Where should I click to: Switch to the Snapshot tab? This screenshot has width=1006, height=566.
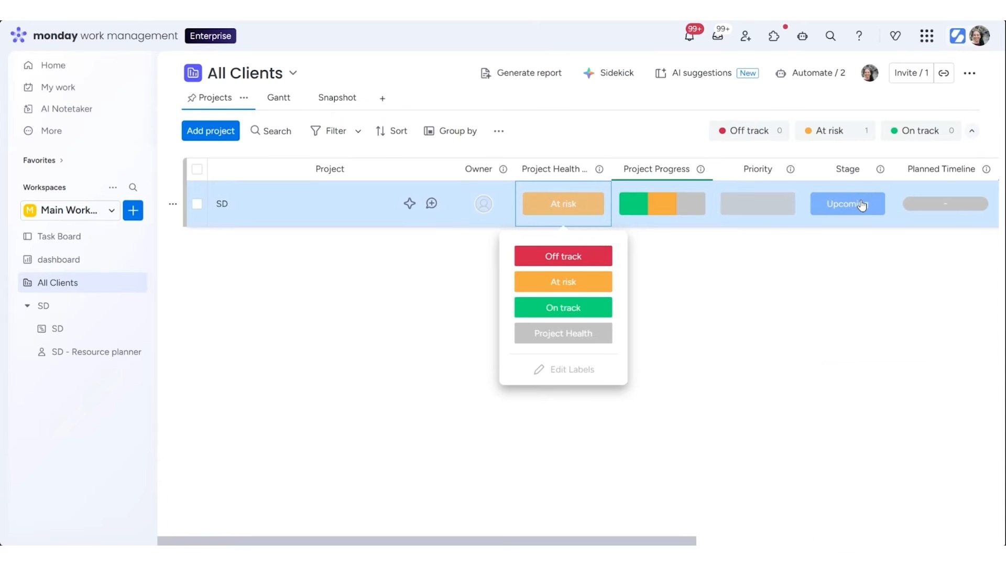coord(337,97)
